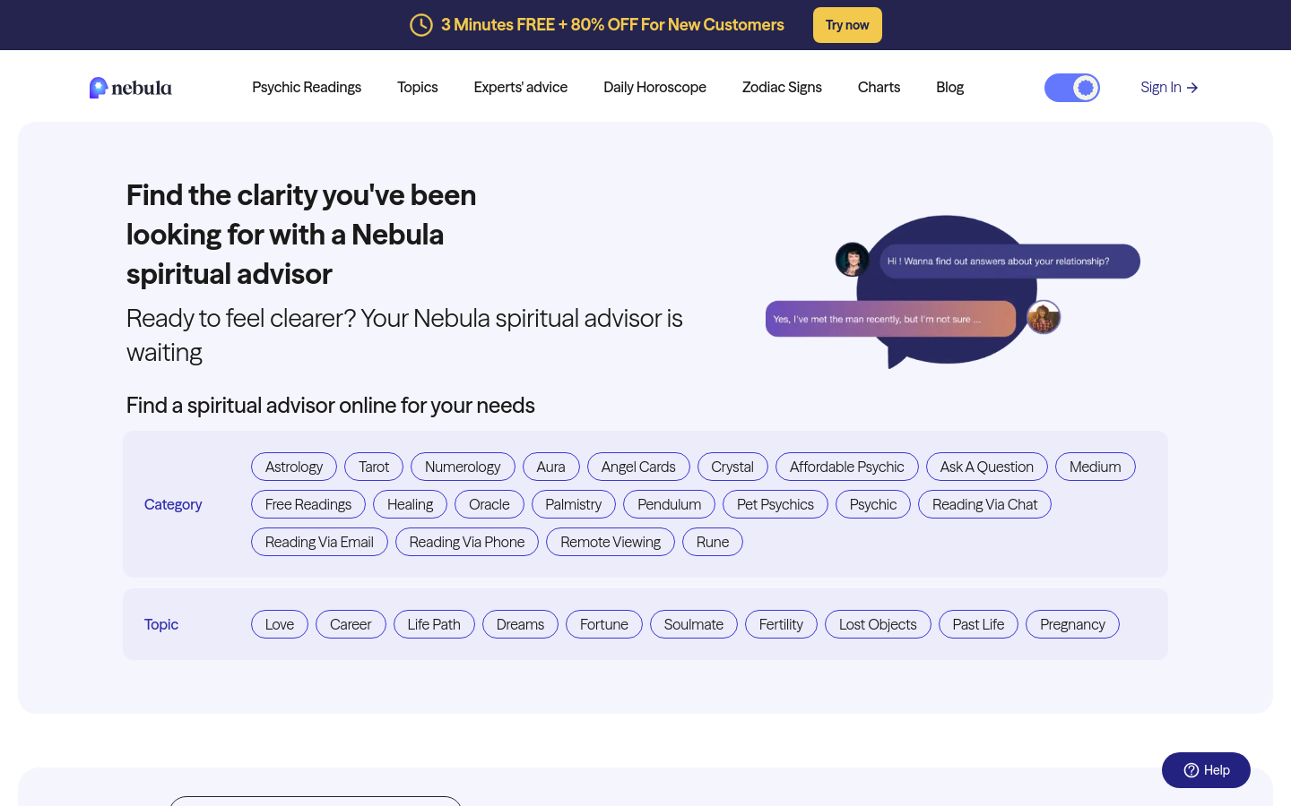Choose Pet Psychics category
This screenshot has width=1291, height=806.
(775, 504)
